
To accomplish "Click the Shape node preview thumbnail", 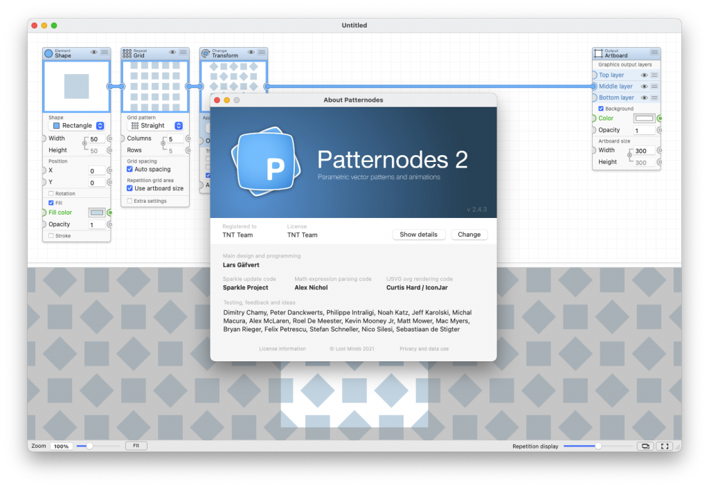I will (x=76, y=87).
